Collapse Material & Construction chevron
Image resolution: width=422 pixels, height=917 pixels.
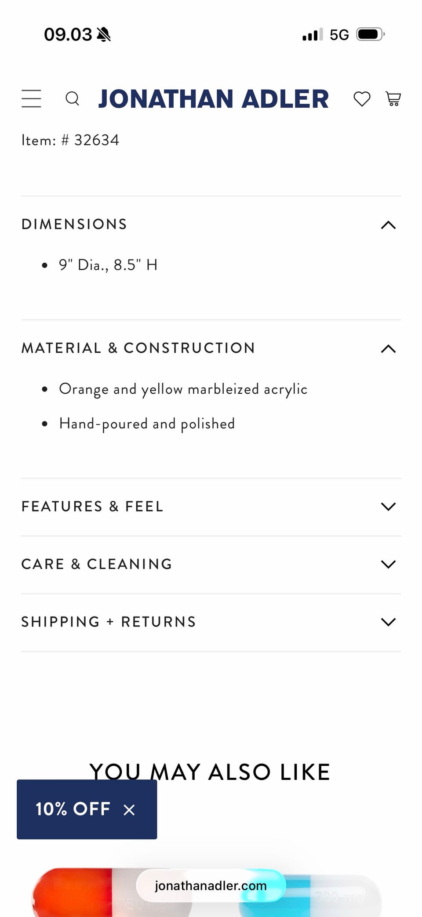pos(389,349)
